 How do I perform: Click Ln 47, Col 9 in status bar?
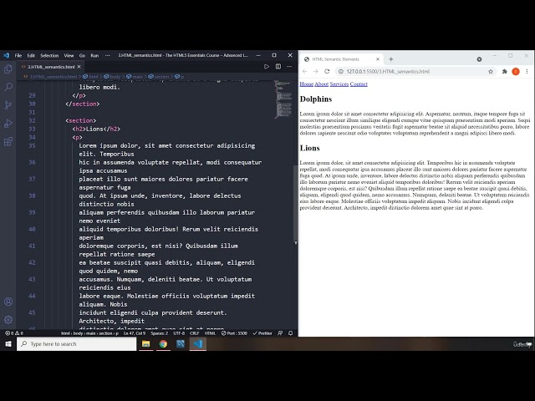click(x=135, y=333)
